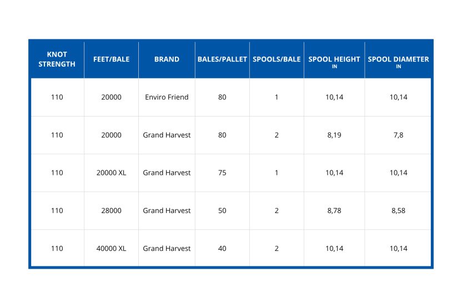Image resolution: width=462 pixels, height=308 pixels.
Task: Select the 40 bales/pallet cell
Action: point(222,249)
